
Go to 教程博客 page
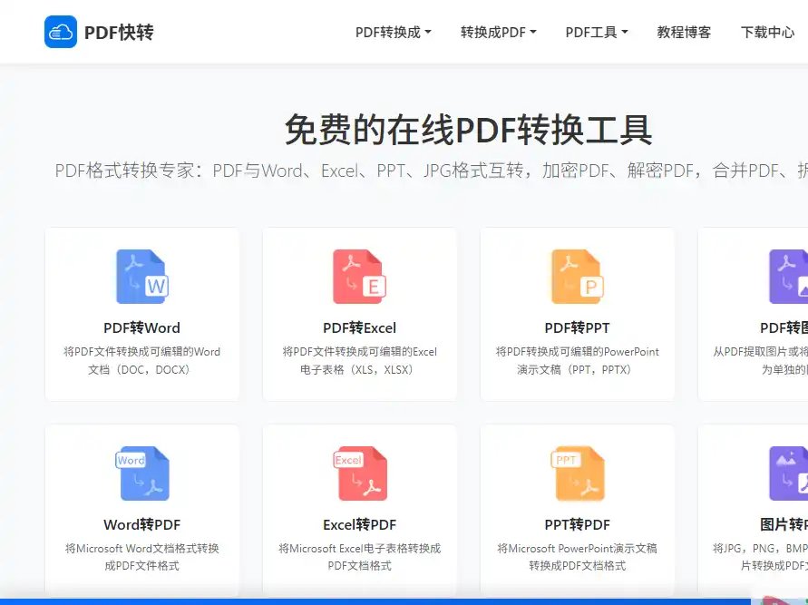pyautogui.click(x=684, y=32)
